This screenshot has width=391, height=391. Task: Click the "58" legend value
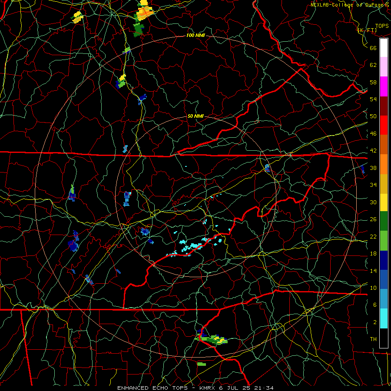point(373,82)
